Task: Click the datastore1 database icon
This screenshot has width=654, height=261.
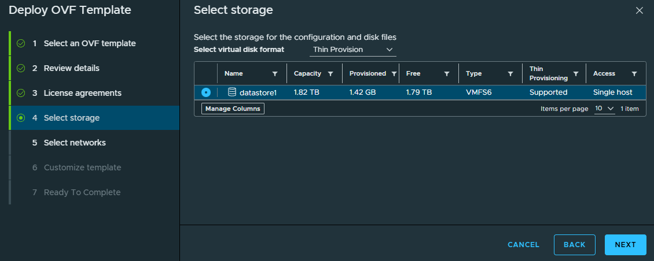Action: [x=232, y=92]
